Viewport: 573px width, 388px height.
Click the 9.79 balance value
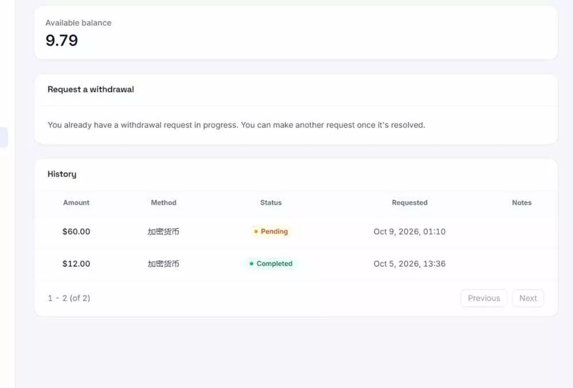pyautogui.click(x=62, y=40)
